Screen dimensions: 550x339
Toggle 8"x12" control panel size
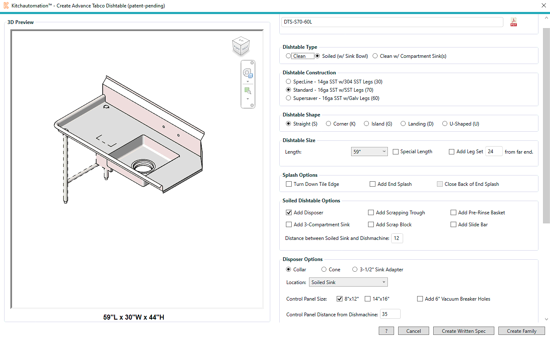click(x=340, y=299)
